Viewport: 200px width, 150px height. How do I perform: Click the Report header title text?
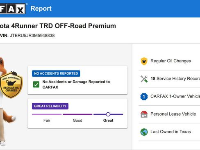41,9
